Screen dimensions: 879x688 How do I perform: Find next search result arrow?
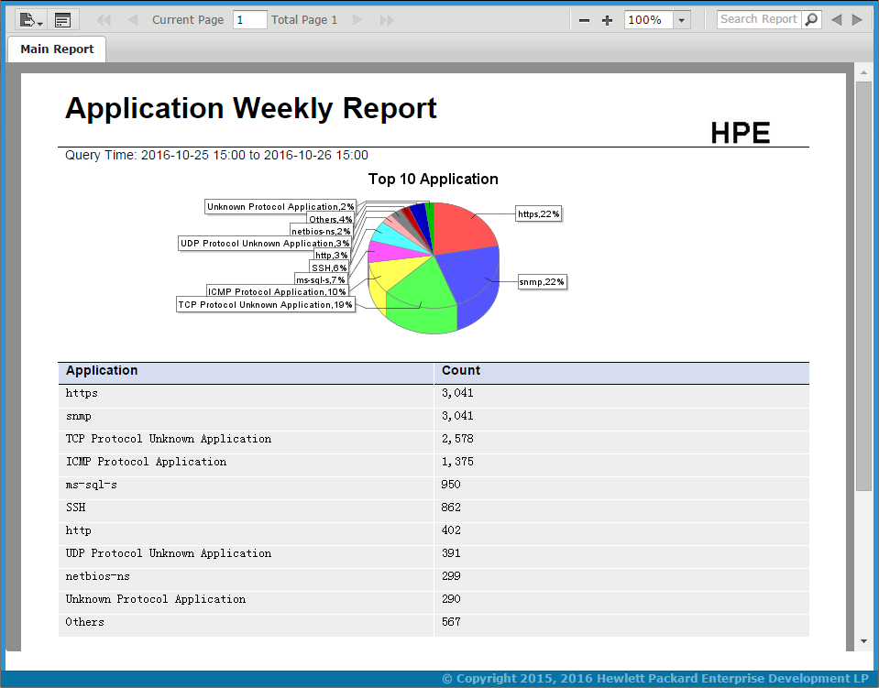tap(857, 20)
